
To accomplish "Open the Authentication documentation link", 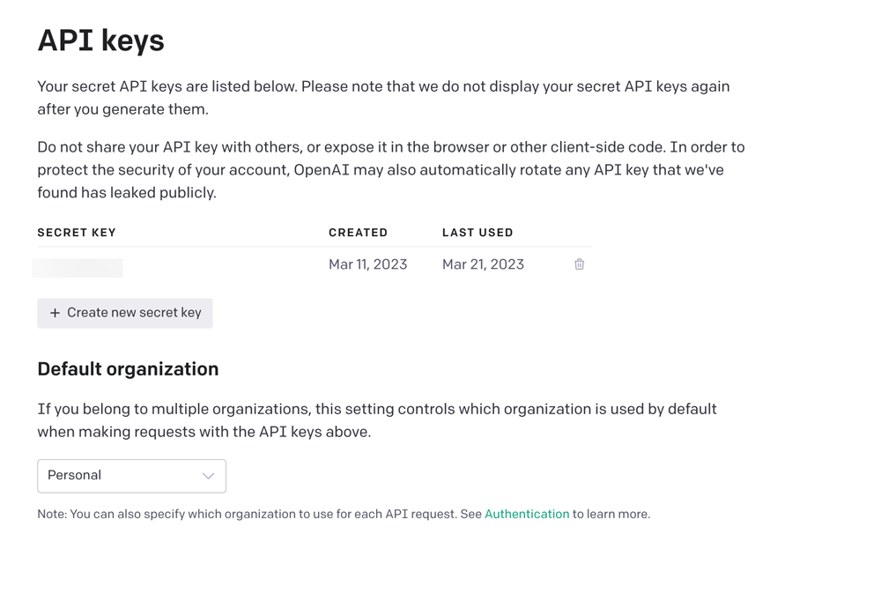I will click(527, 514).
